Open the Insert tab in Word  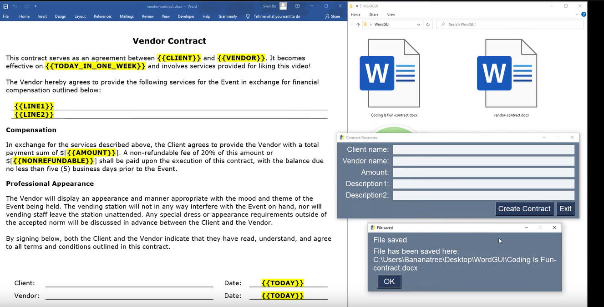coord(42,16)
